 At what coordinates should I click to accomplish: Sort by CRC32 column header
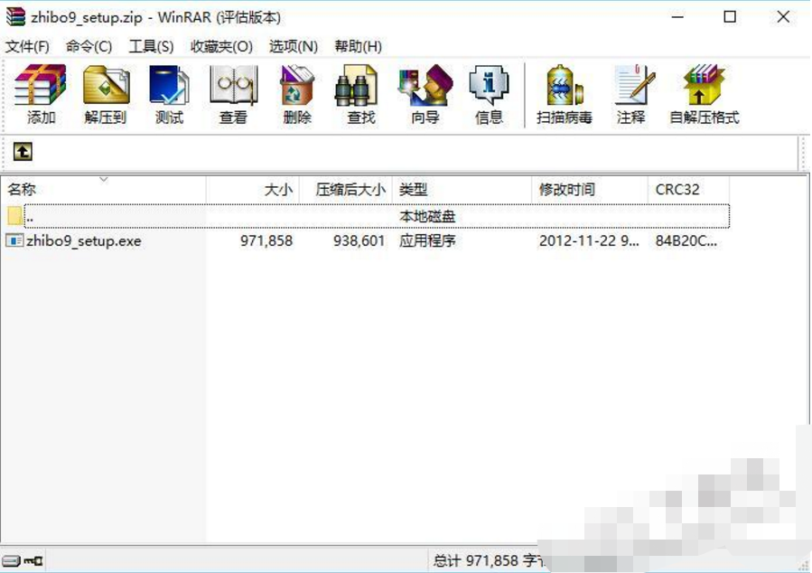tap(689, 190)
